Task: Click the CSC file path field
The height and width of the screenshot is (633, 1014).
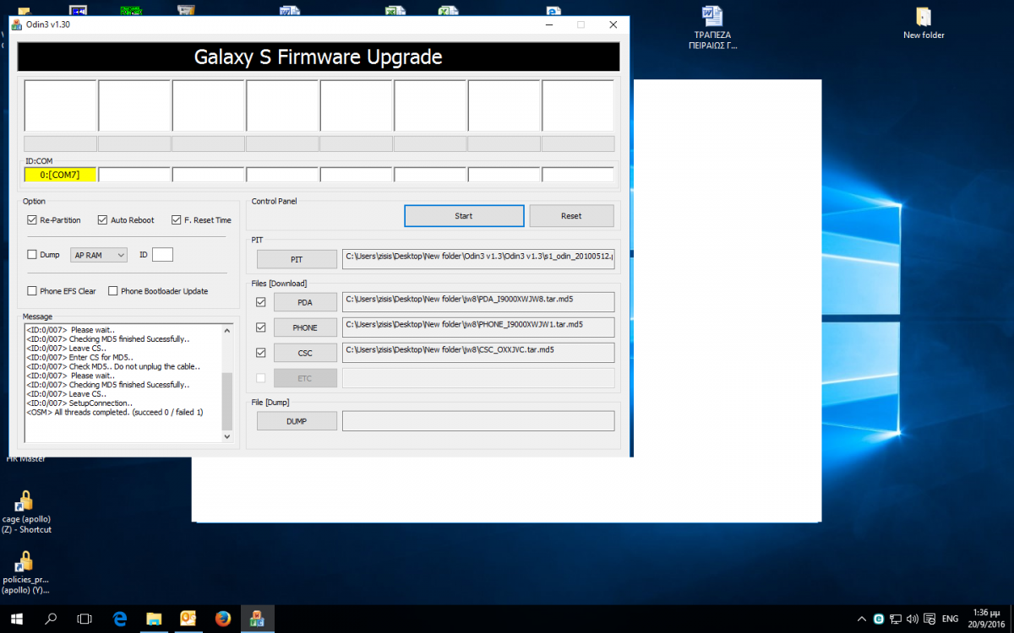Action: tap(478, 353)
